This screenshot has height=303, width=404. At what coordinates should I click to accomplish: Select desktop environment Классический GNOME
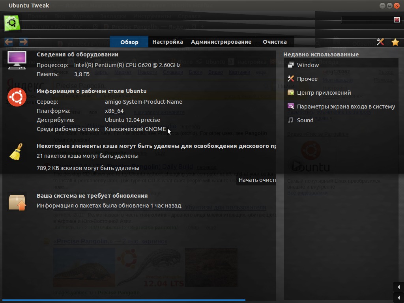135,129
